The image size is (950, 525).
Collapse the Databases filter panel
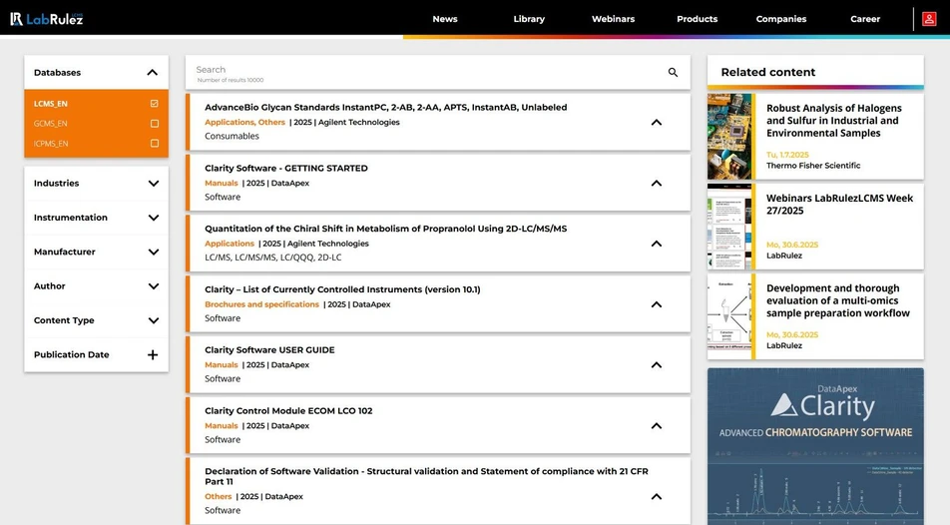pos(152,73)
